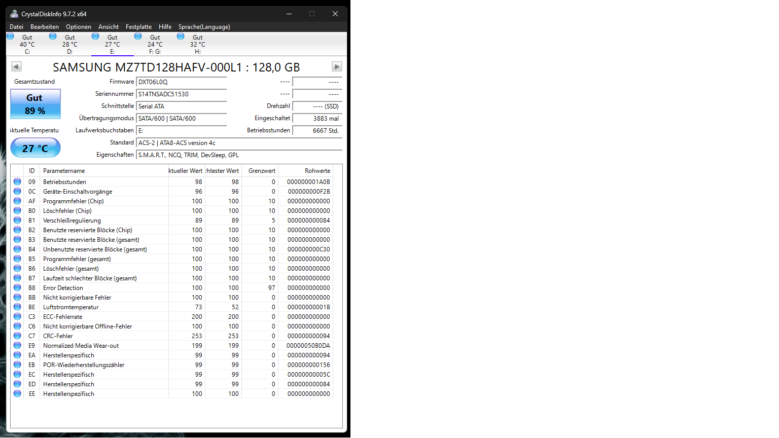Click the Rohwerte column header
The height and width of the screenshot is (438, 779).
(306, 171)
